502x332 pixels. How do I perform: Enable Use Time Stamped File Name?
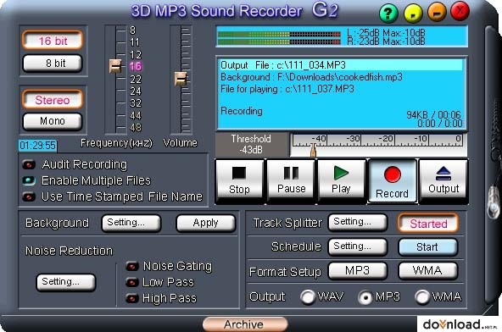click(29, 196)
